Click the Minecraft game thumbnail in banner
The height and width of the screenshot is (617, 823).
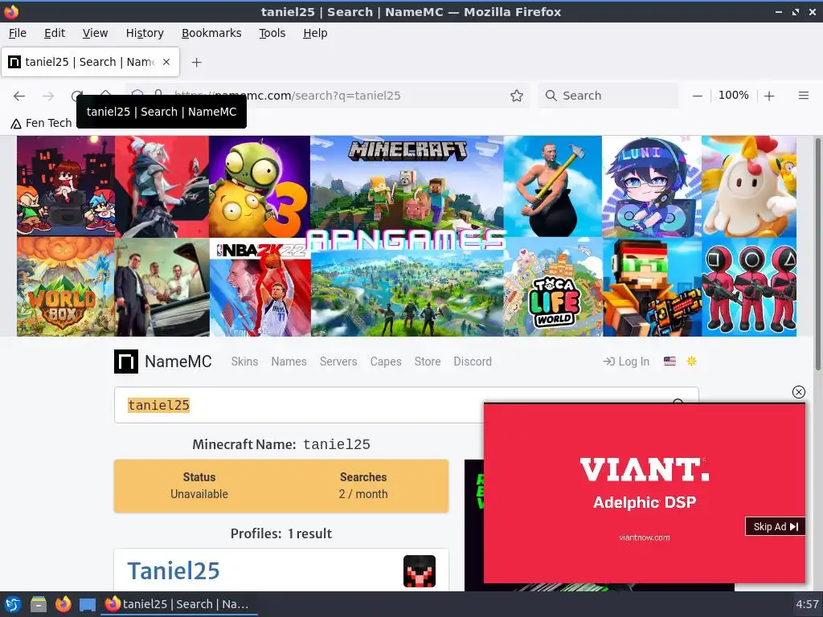pyautogui.click(x=407, y=185)
